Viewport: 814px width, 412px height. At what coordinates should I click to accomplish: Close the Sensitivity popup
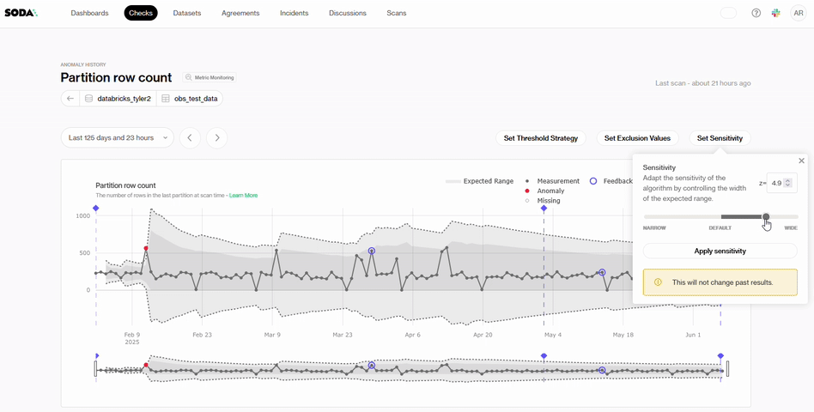click(x=801, y=161)
